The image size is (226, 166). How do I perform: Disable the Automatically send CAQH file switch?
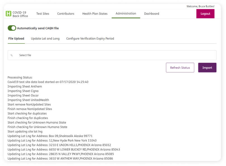tap(12, 28)
